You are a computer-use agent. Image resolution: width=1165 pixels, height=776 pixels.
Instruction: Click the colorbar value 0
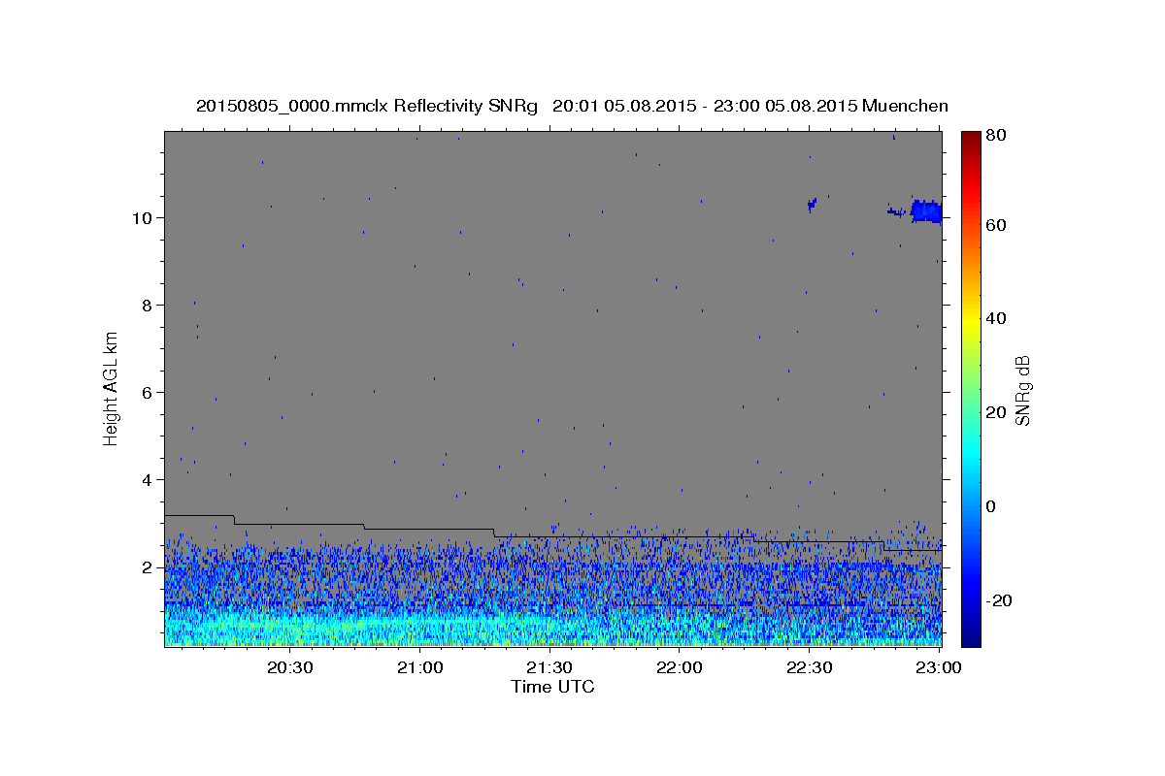tap(992, 506)
